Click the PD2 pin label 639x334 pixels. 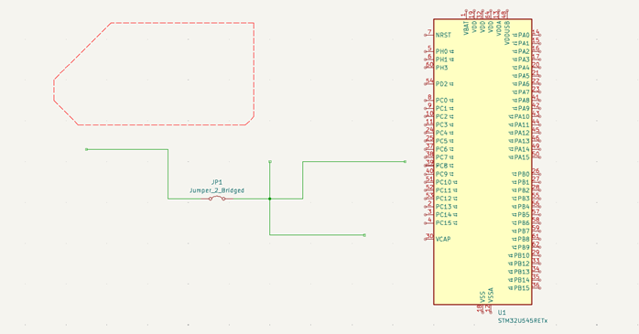(441, 84)
